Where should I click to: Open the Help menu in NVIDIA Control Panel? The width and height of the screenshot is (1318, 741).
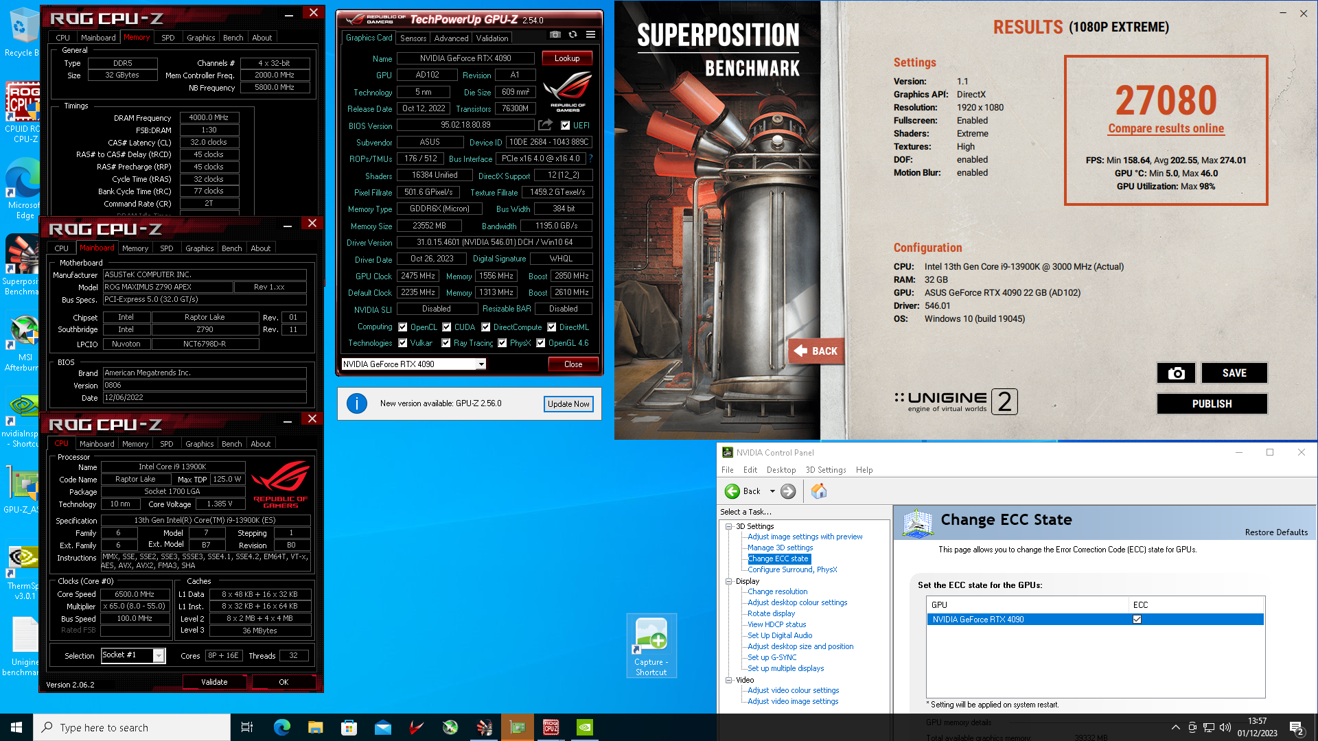click(864, 470)
